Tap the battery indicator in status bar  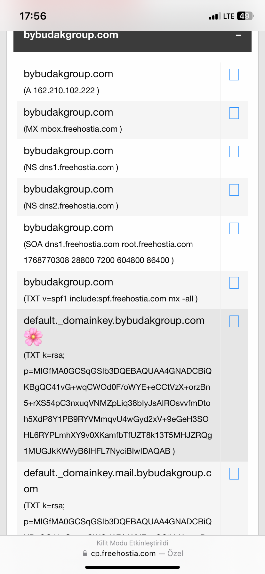coord(245,16)
